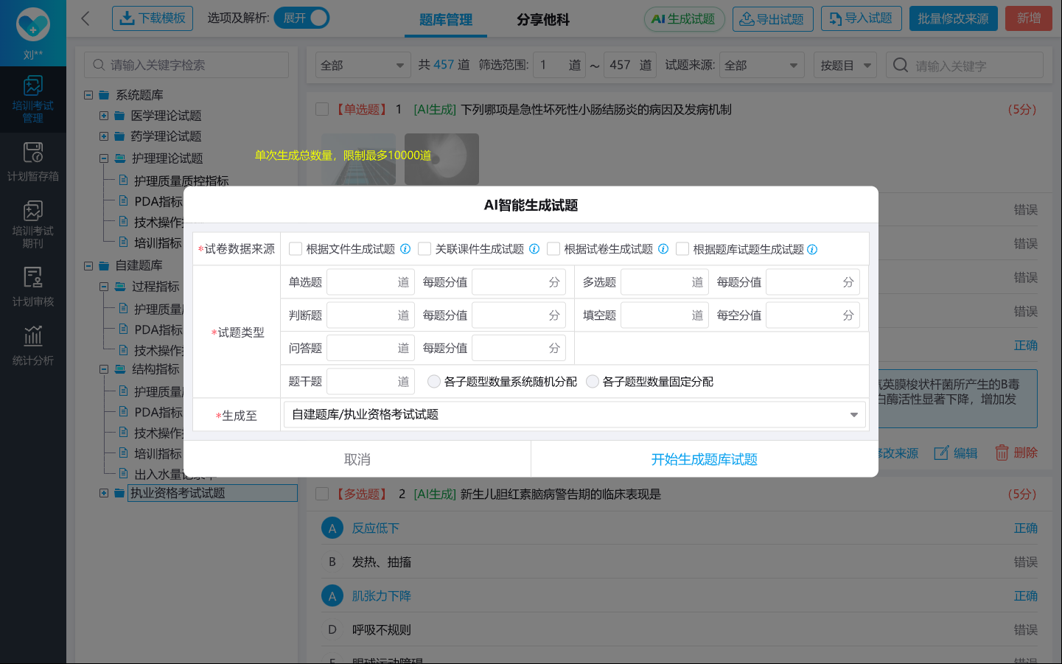
Task: Toggle the 选项及解析 展开 switch
Action: pos(301,18)
